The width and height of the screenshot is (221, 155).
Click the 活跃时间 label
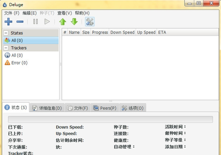pos(175,127)
